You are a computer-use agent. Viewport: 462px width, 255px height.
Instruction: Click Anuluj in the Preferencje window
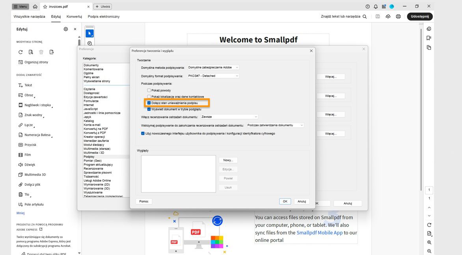[348, 203]
